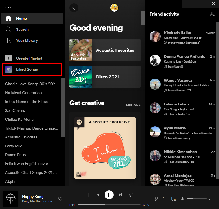The width and height of the screenshot is (219, 209).
Task: Enter full screen mode
Action: coord(211,198)
